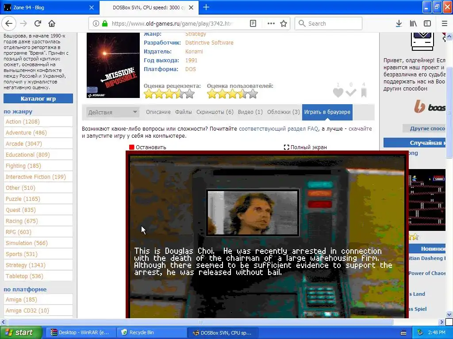Screen dimensions: 453x339
Task: Stop the game with red Остановить button
Action: pyautogui.click(x=147, y=147)
